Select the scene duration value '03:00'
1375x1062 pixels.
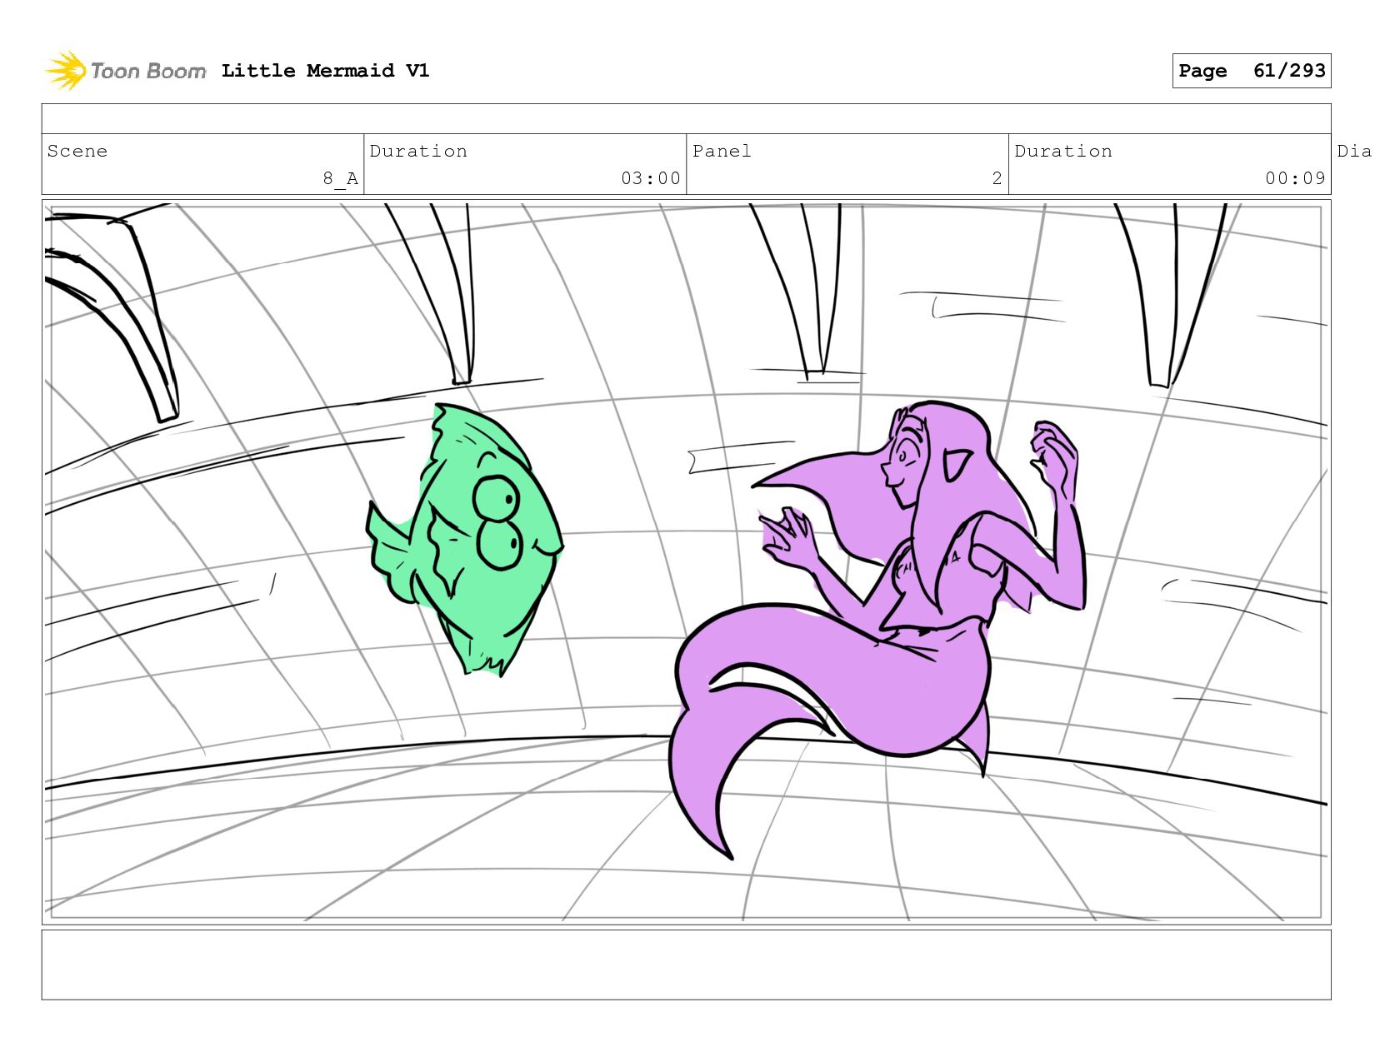651,178
